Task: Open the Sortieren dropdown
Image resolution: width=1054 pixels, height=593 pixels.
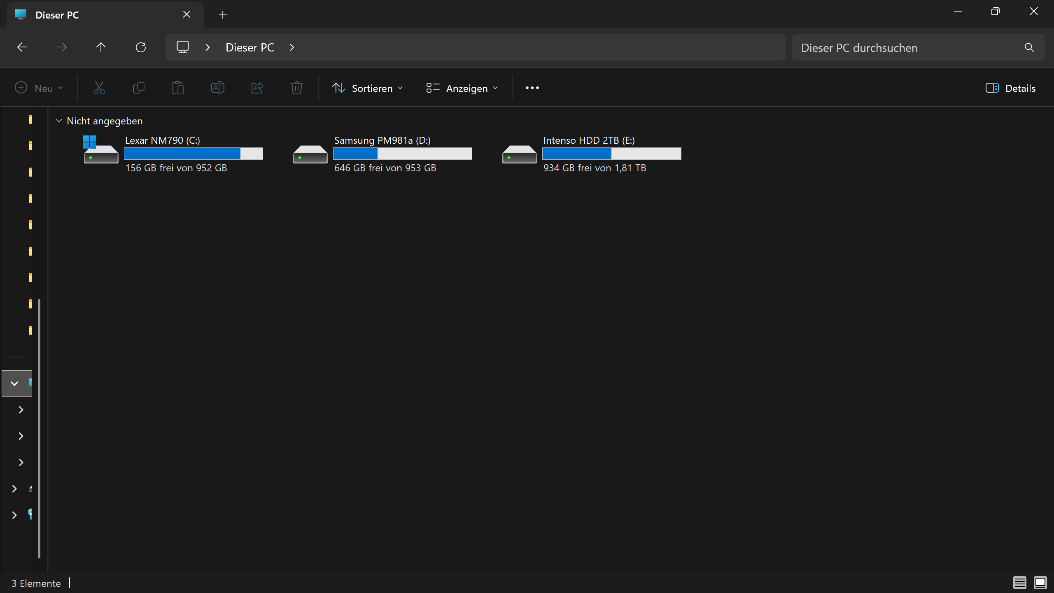Action: click(x=368, y=88)
